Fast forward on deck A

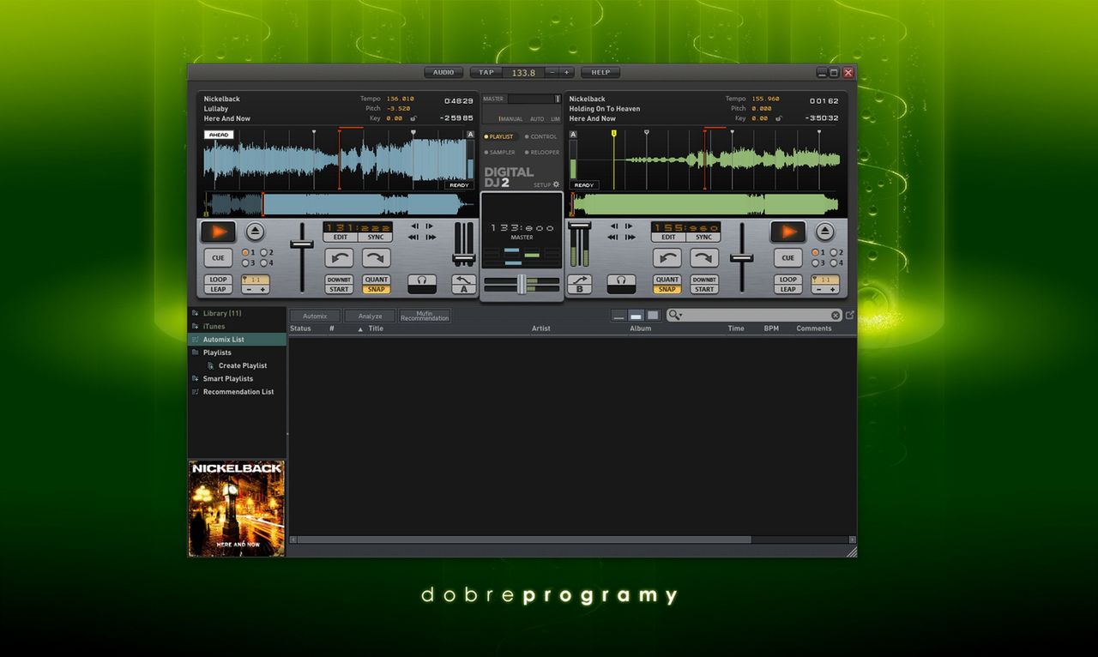point(430,237)
